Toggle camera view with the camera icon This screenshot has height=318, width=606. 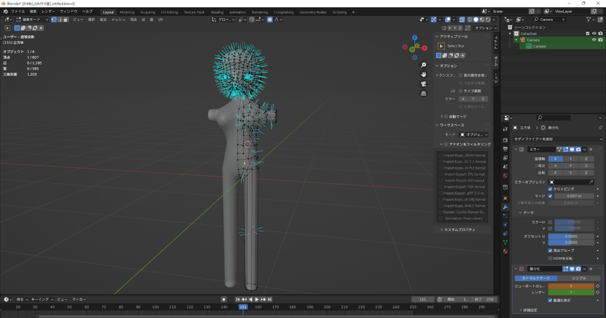(424, 84)
